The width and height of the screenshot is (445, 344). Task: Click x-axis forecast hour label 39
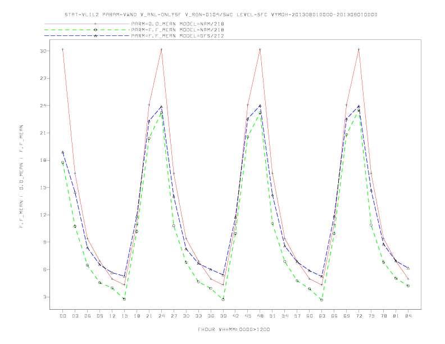[223, 316]
